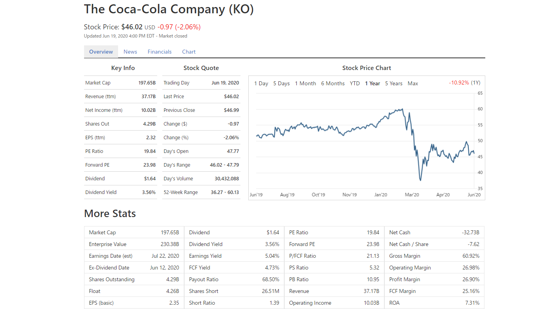Click the Updated Jun 19, 2020 timestamp
Image resolution: width=549 pixels, height=309 pixels.
point(136,36)
